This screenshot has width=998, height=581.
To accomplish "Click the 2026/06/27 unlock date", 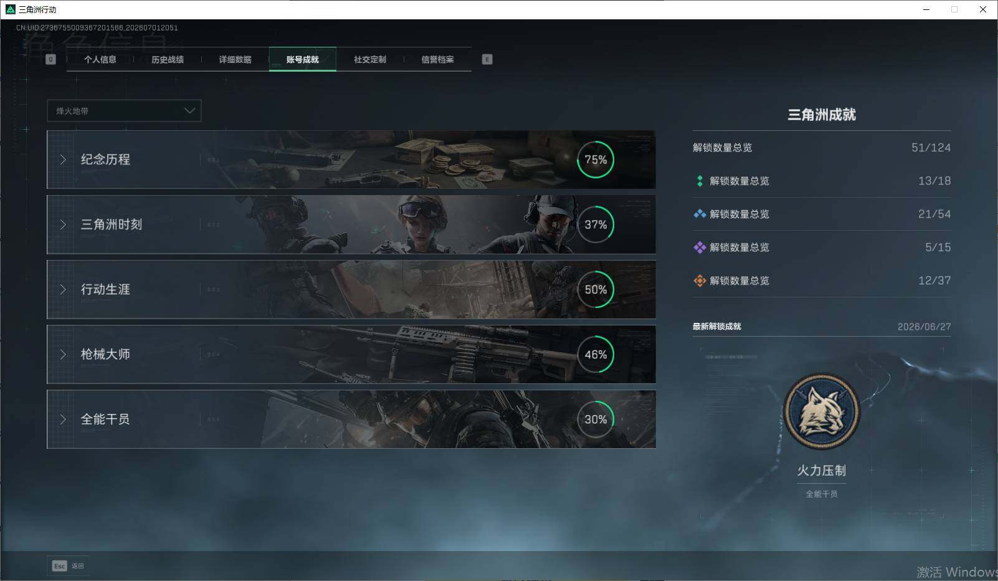I will (x=924, y=327).
